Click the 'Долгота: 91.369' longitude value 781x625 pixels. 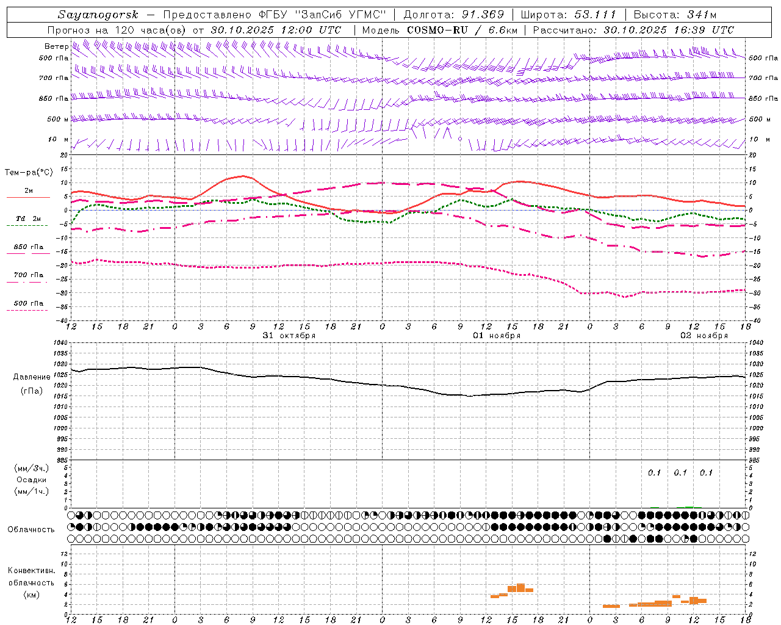tap(454, 15)
